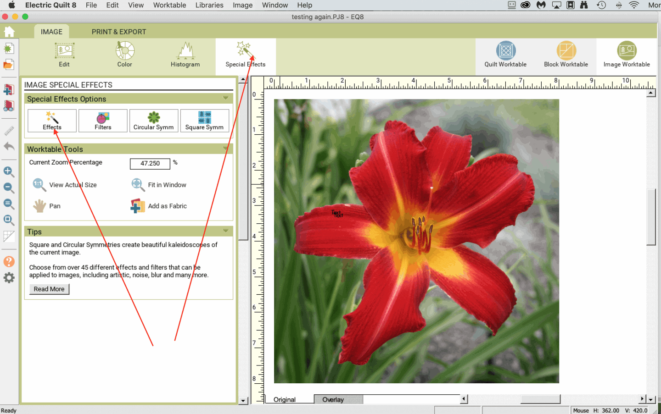This screenshot has width=661, height=414.
Task: Select the Overlay tab below the image
Action: point(333,400)
